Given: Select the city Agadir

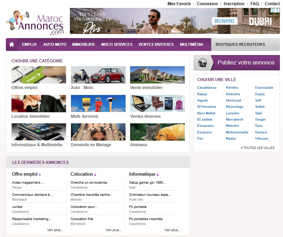Looking at the screenshot, I should [202, 100].
